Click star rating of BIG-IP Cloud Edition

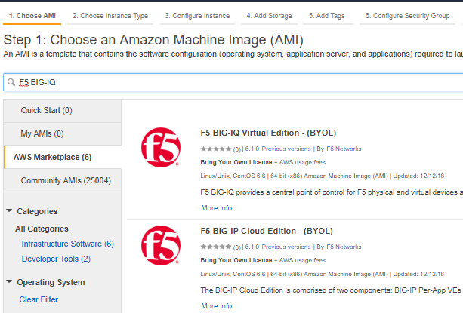point(216,247)
